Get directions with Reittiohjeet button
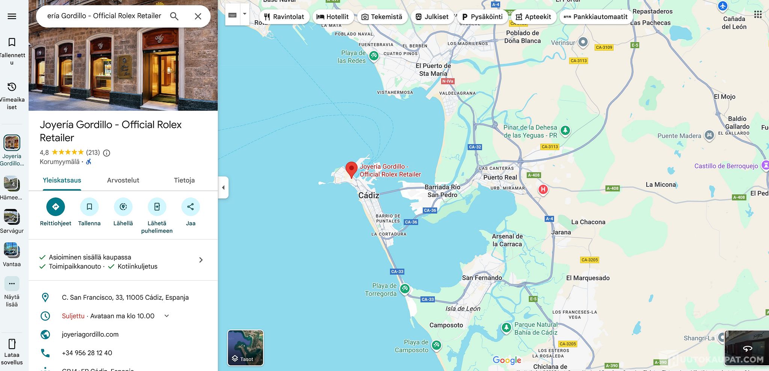 56,212
